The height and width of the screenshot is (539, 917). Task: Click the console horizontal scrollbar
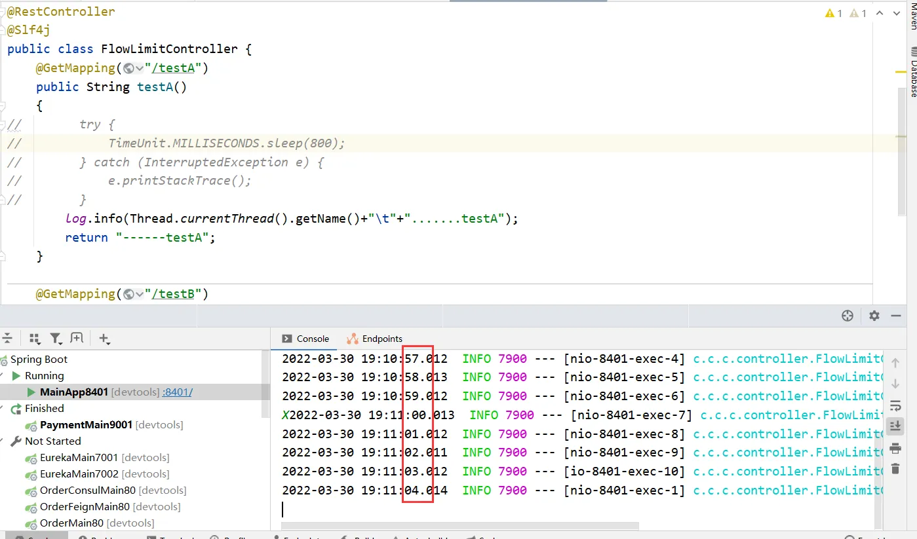(x=460, y=525)
